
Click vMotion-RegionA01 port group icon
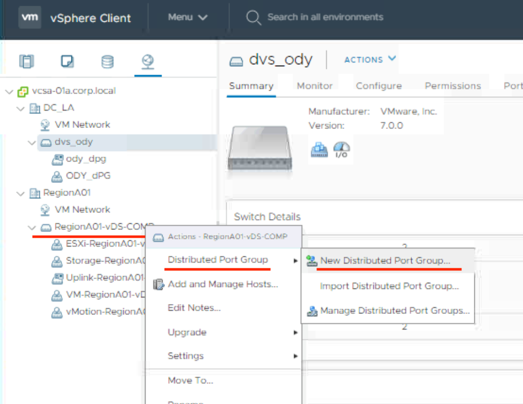[57, 313]
